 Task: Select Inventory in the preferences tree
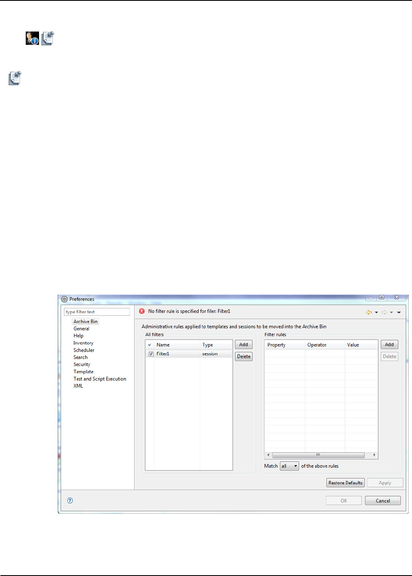(83, 343)
